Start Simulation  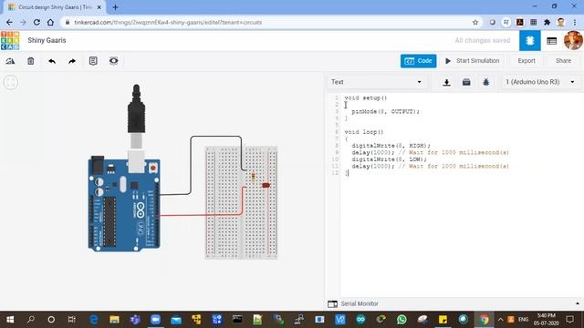pyautogui.click(x=473, y=61)
